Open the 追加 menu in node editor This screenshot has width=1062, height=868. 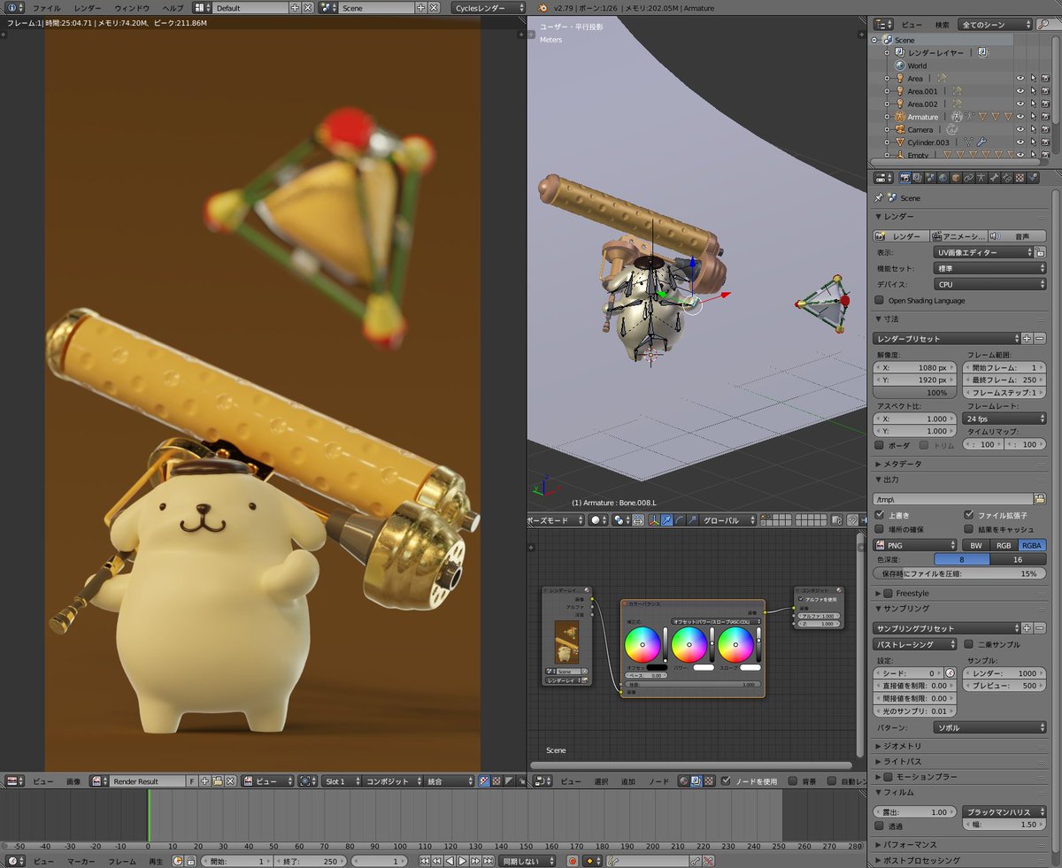point(628,781)
